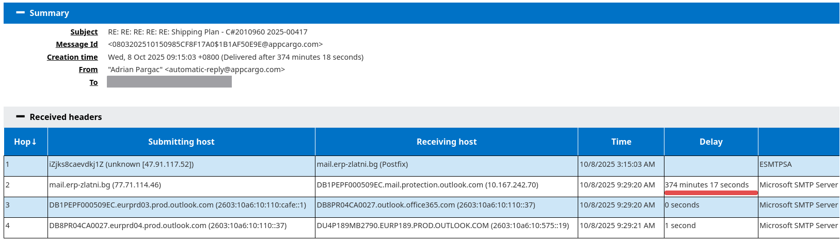840x242 pixels.
Task: Click the ESMTPSA cell in hop 1
Action: [x=775, y=164]
